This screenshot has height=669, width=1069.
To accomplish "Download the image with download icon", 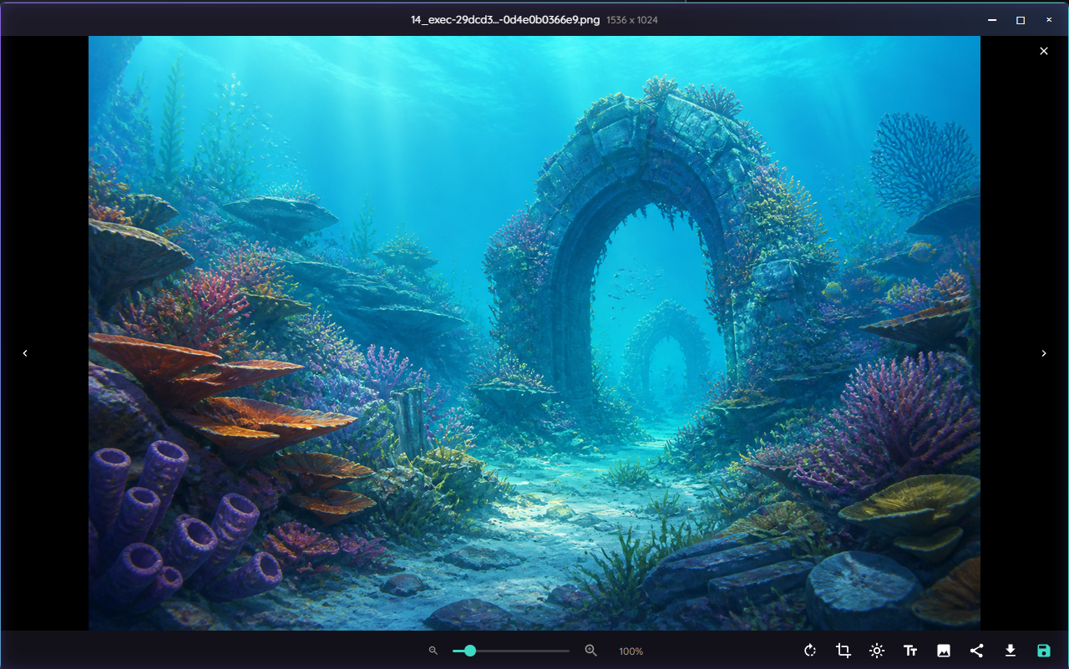I will (x=1010, y=651).
